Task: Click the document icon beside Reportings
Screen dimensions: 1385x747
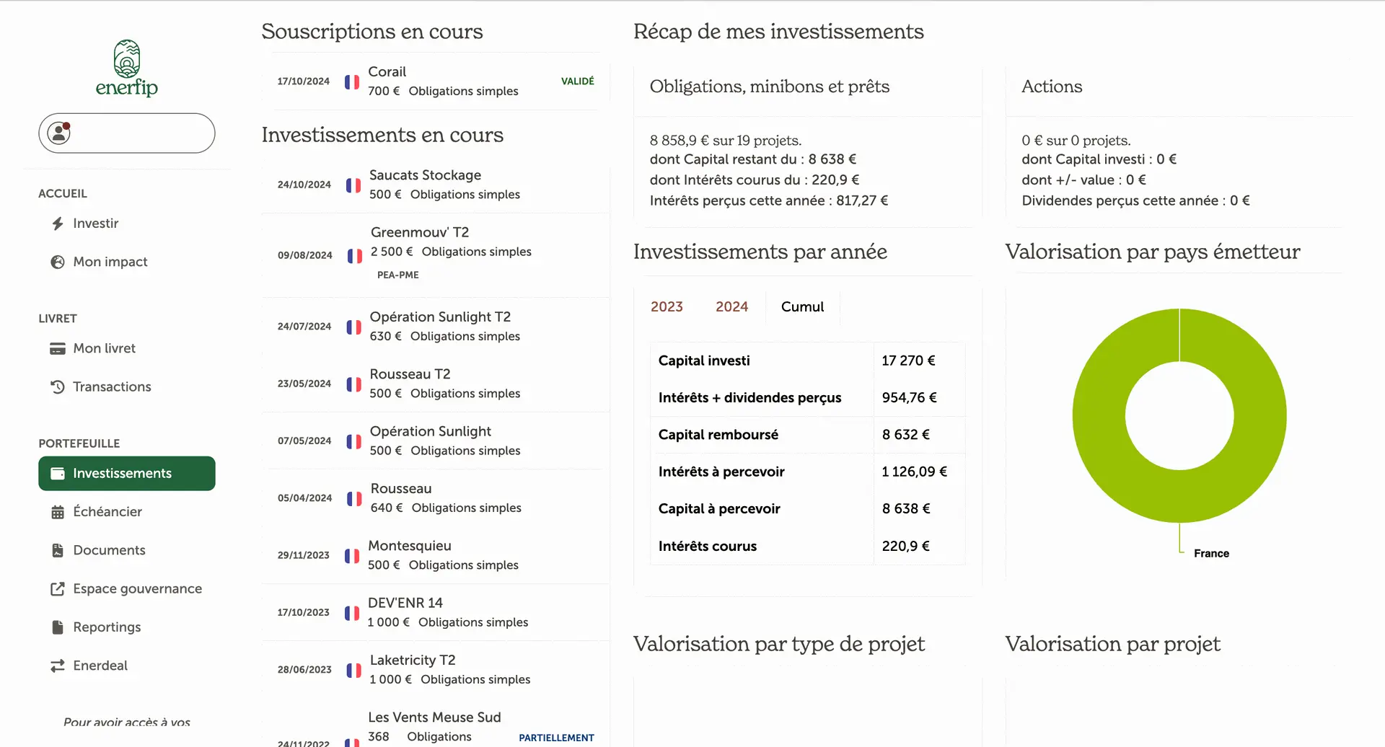Action: [58, 627]
